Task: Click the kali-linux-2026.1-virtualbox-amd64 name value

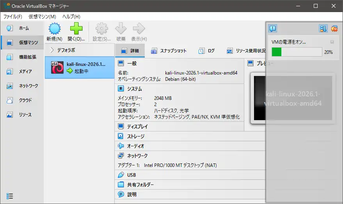Action: click(x=201, y=73)
